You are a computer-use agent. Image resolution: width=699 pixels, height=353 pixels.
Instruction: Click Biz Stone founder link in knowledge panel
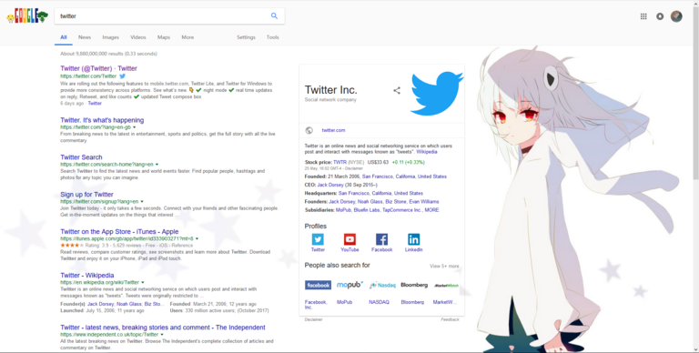tap(396, 202)
